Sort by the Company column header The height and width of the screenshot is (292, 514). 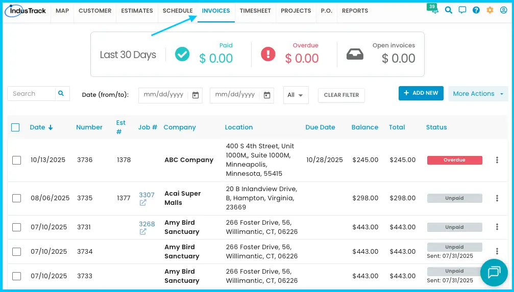[x=180, y=127]
